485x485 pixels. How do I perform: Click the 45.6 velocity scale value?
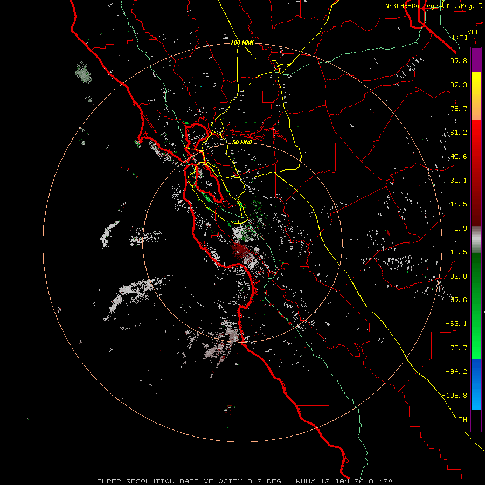click(x=459, y=156)
